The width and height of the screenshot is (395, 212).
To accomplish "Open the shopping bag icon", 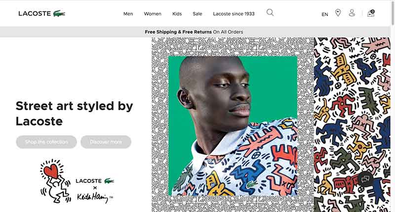I will coord(371,13).
